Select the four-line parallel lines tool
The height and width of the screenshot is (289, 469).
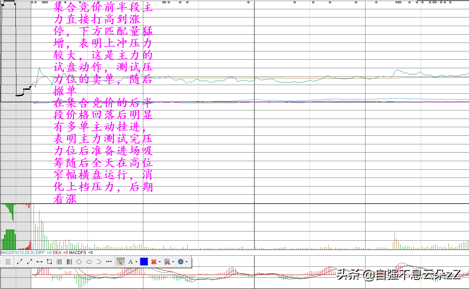(x=59, y=262)
